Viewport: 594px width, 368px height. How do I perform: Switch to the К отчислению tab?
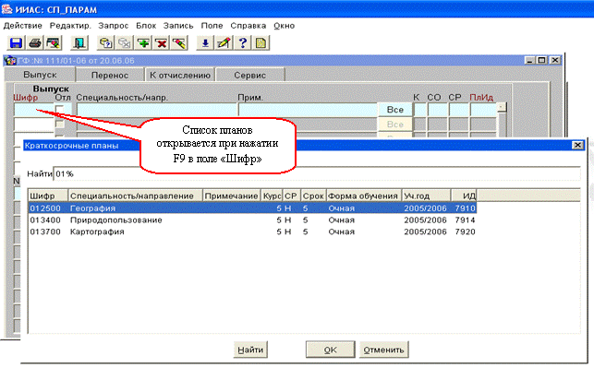[180, 76]
